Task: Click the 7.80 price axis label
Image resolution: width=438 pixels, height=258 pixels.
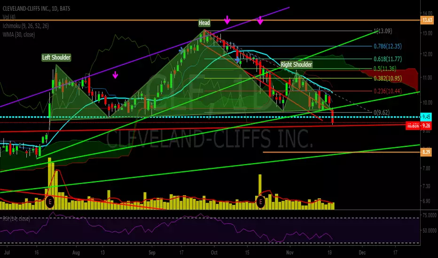Action: pyautogui.click(x=427, y=168)
